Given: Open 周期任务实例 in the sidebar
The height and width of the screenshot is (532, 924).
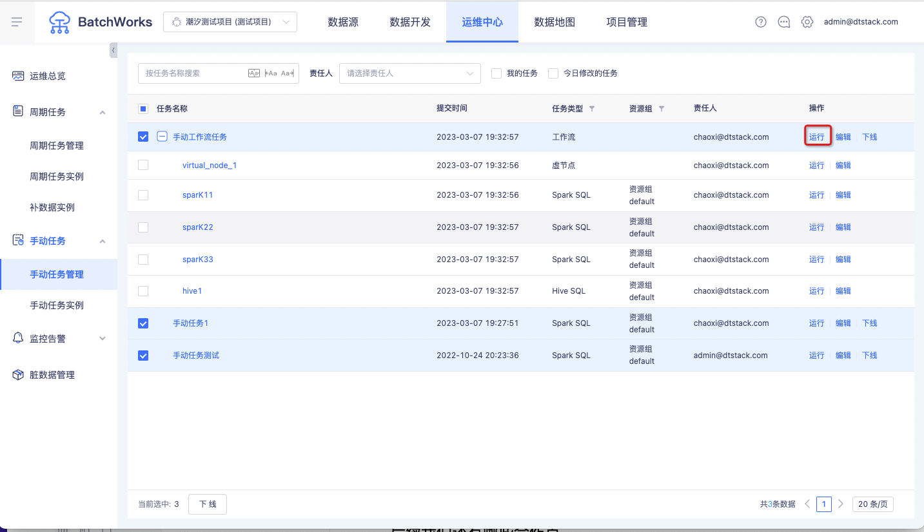Looking at the screenshot, I should pos(57,176).
